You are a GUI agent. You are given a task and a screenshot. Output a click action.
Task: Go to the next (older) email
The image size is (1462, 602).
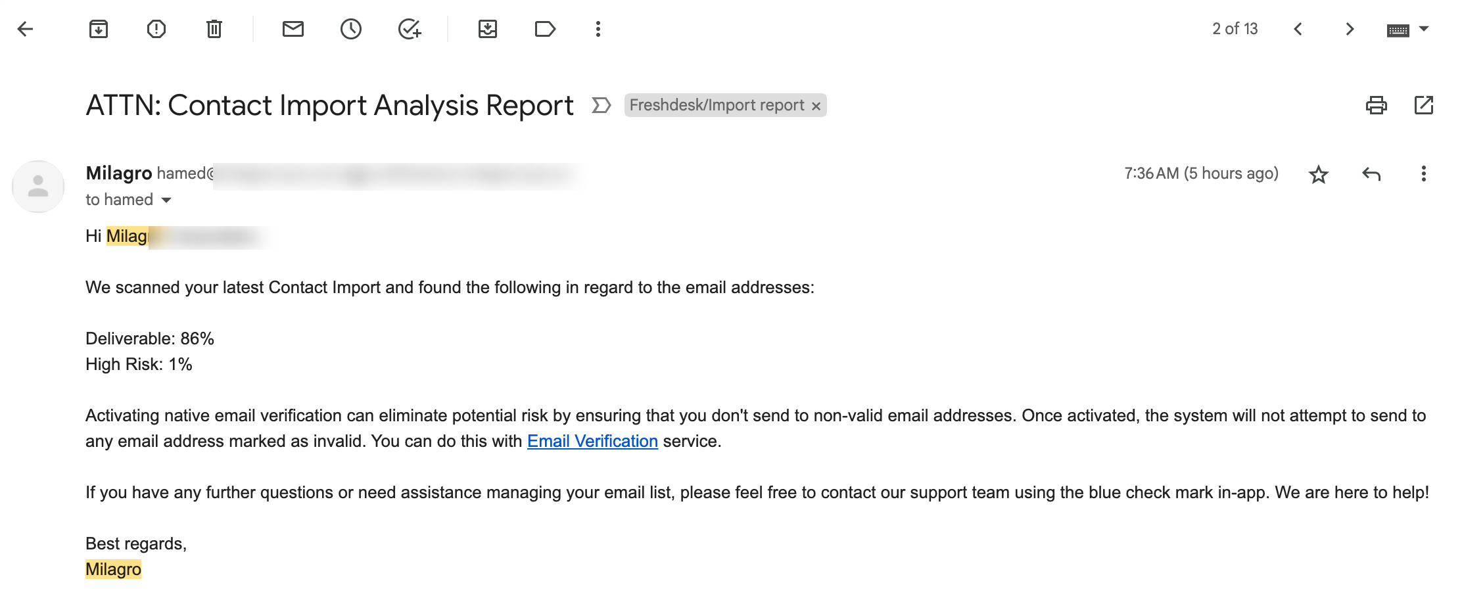(1350, 29)
